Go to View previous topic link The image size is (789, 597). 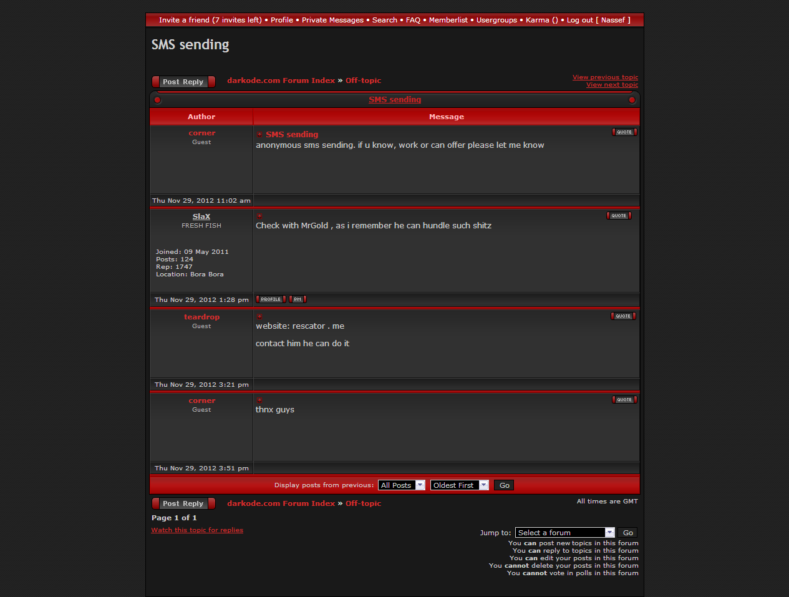tap(605, 77)
